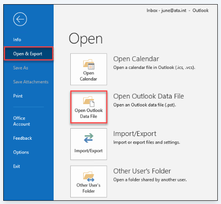
Task: Click the Other User's Folder shared folder icon
Action: [89, 177]
